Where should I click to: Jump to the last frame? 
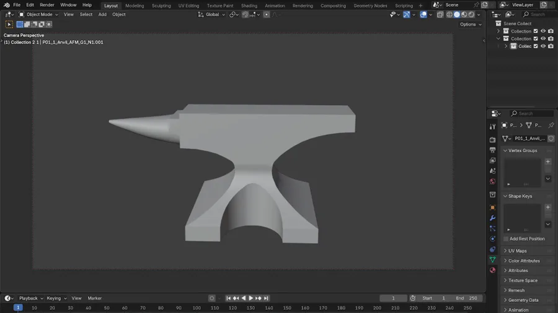point(266,298)
